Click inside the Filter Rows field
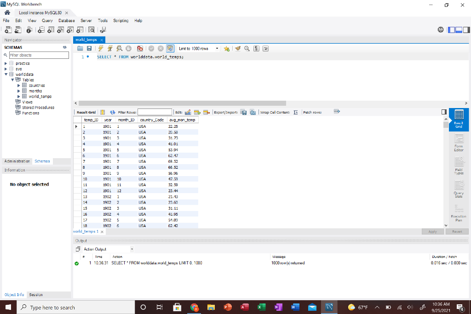The width and height of the screenshot is (471, 314). coord(155,112)
